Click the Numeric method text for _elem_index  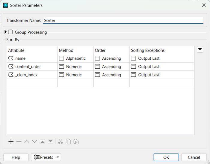(74, 75)
